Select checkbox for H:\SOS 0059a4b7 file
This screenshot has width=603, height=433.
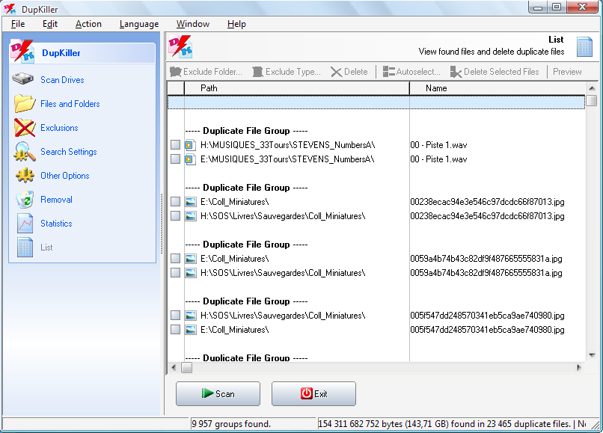[x=175, y=273]
